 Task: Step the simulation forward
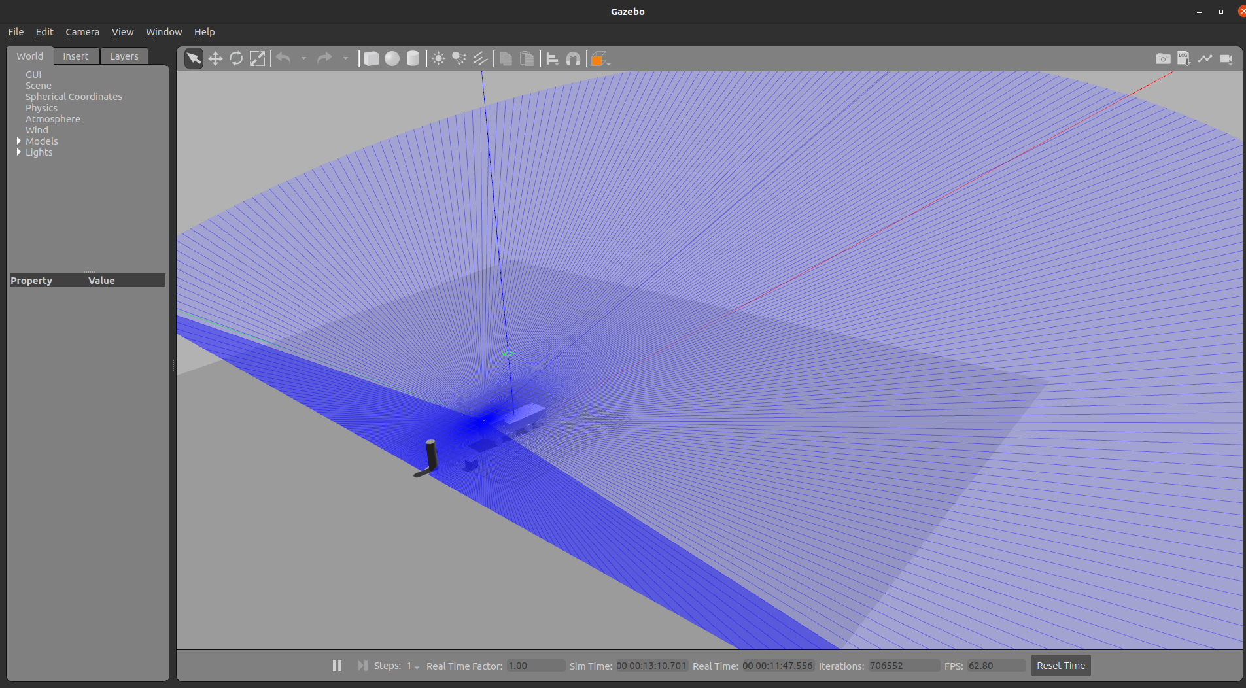click(x=362, y=665)
